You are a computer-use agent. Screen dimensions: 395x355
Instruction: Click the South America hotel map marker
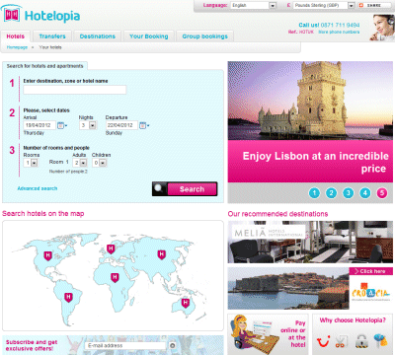pos(68,298)
